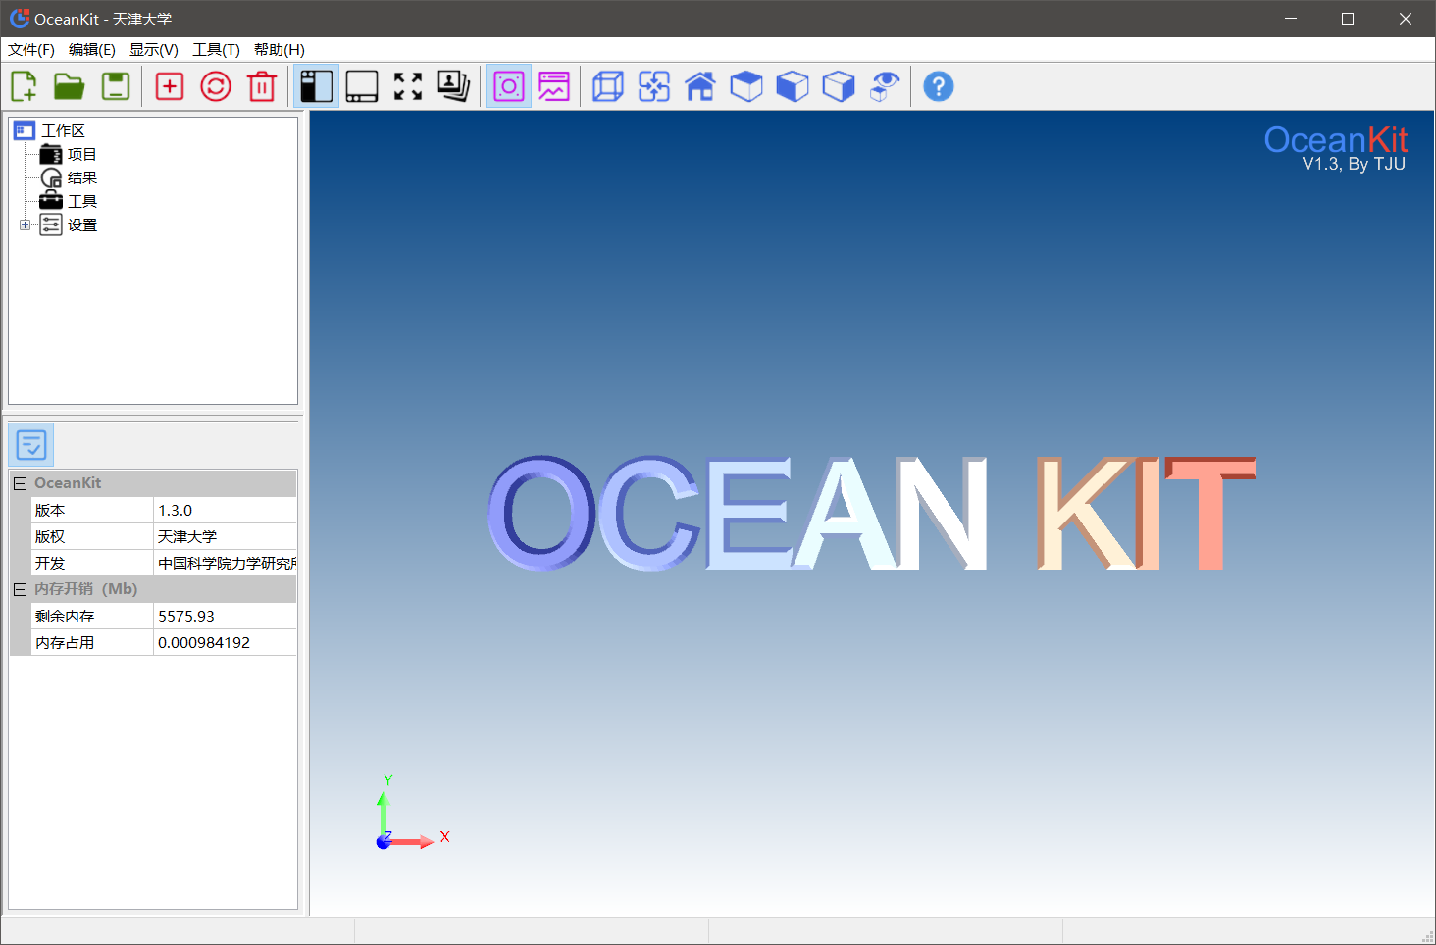Click the wireframe cube icon
This screenshot has width=1436, height=945.
click(x=608, y=86)
